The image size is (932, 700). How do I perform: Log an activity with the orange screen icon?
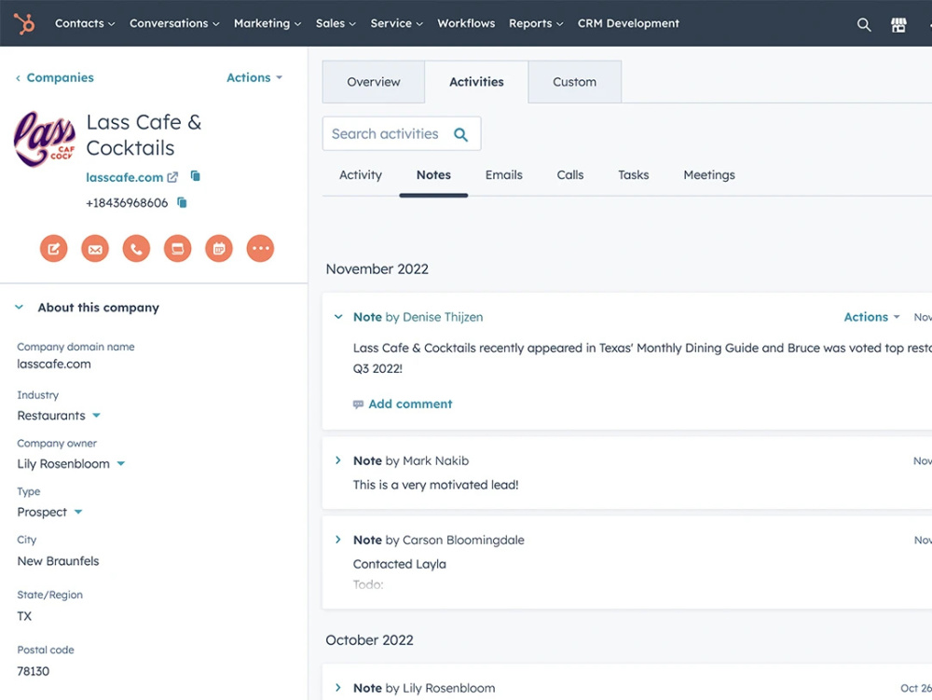click(x=178, y=248)
